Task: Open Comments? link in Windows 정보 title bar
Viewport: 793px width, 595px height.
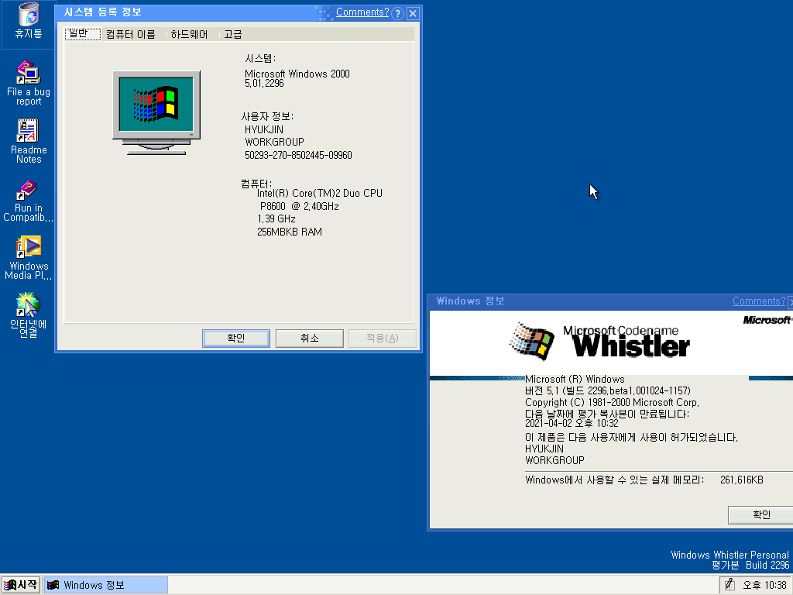Action: (759, 301)
